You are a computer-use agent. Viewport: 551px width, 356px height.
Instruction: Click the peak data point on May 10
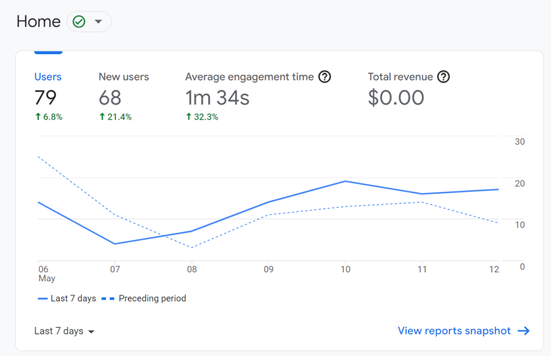tap(345, 182)
